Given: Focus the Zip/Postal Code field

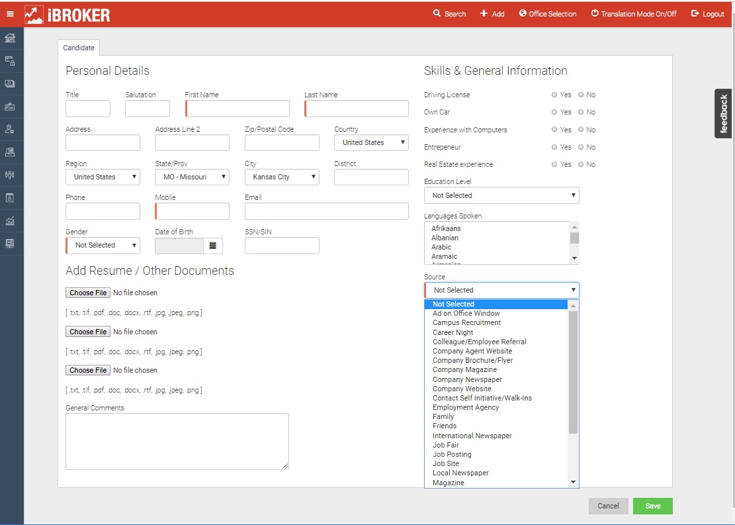Looking at the screenshot, I should coord(282,142).
